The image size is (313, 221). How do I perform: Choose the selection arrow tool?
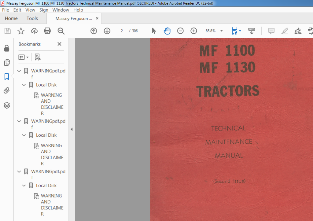tap(154, 31)
